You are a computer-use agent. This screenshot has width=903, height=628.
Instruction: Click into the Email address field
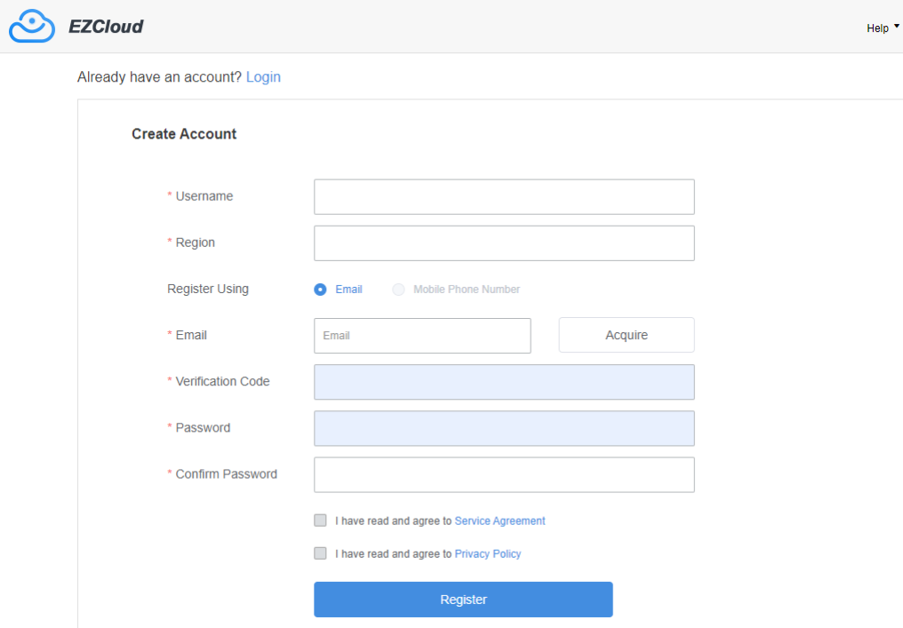[x=422, y=336]
